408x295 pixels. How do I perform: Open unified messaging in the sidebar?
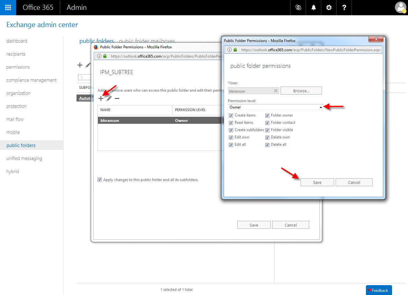(x=24, y=158)
